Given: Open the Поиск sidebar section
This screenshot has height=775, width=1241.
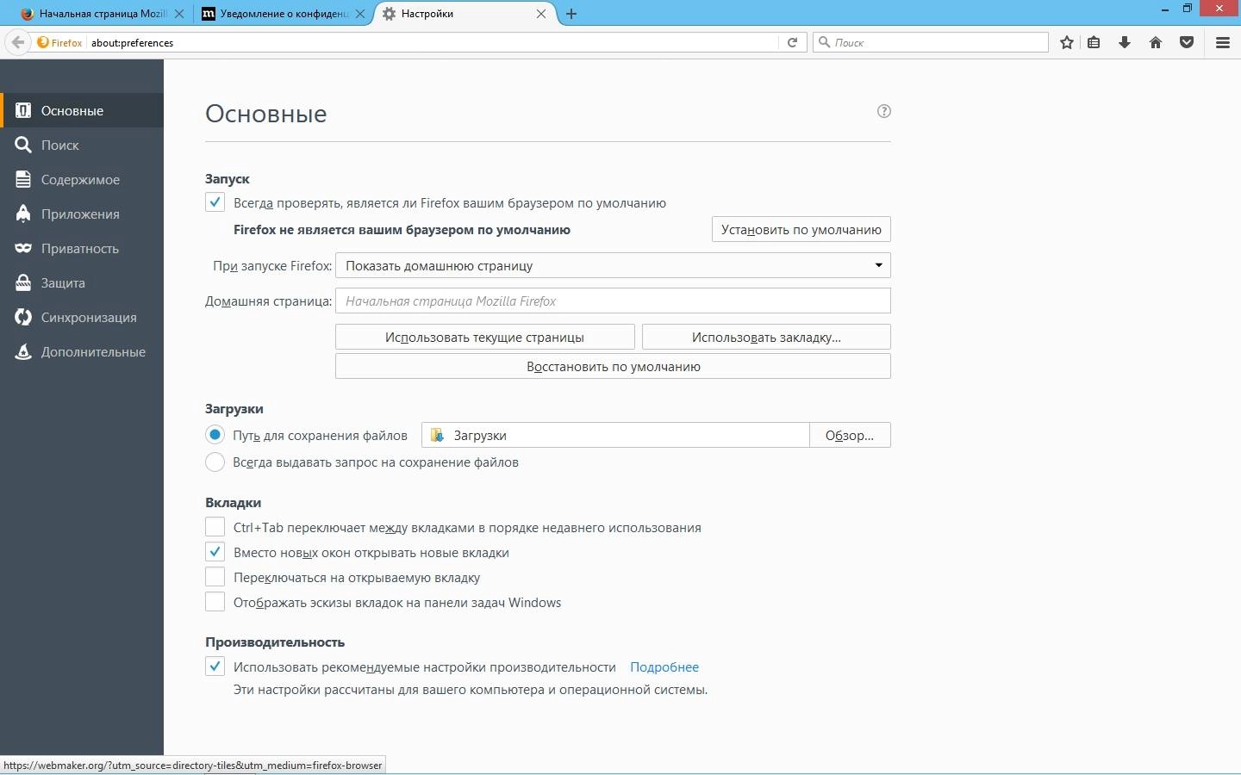Looking at the screenshot, I should point(82,145).
